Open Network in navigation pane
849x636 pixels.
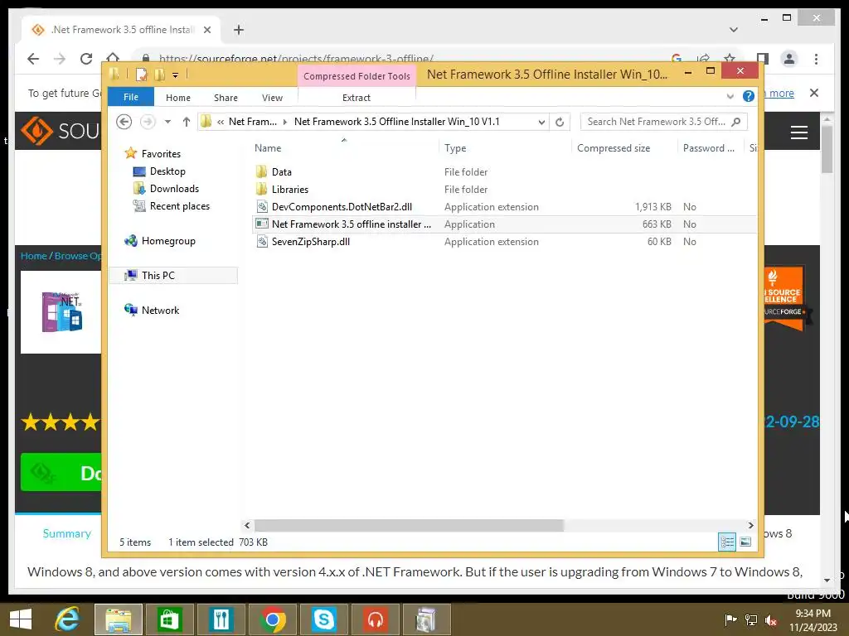pyautogui.click(x=160, y=311)
